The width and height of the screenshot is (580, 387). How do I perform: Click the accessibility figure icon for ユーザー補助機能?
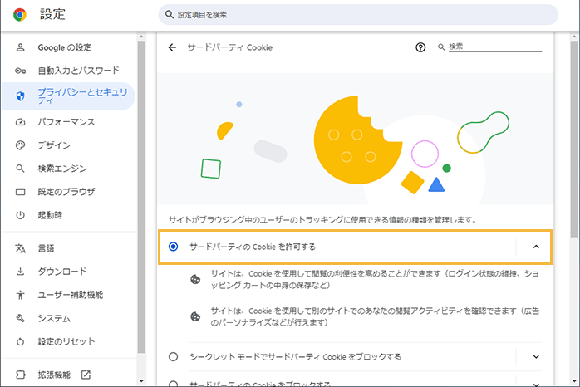(20, 295)
